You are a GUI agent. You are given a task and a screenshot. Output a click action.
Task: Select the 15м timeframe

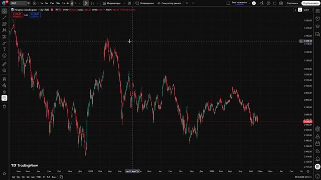pos(52,3)
